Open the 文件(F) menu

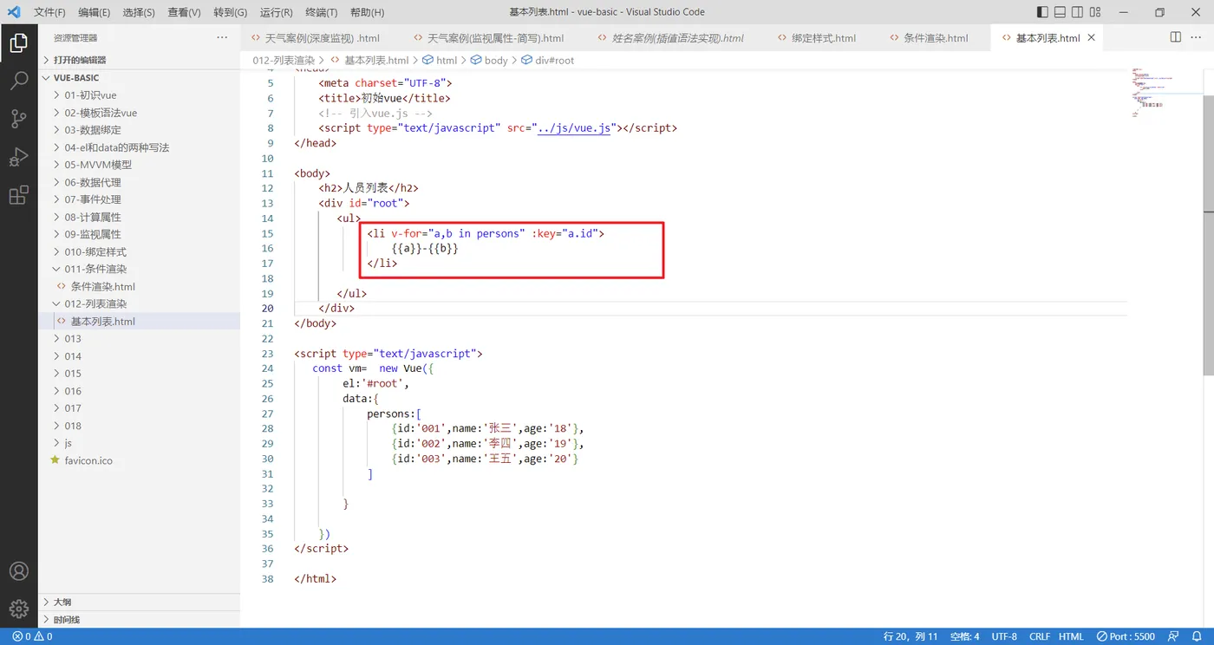click(x=49, y=12)
